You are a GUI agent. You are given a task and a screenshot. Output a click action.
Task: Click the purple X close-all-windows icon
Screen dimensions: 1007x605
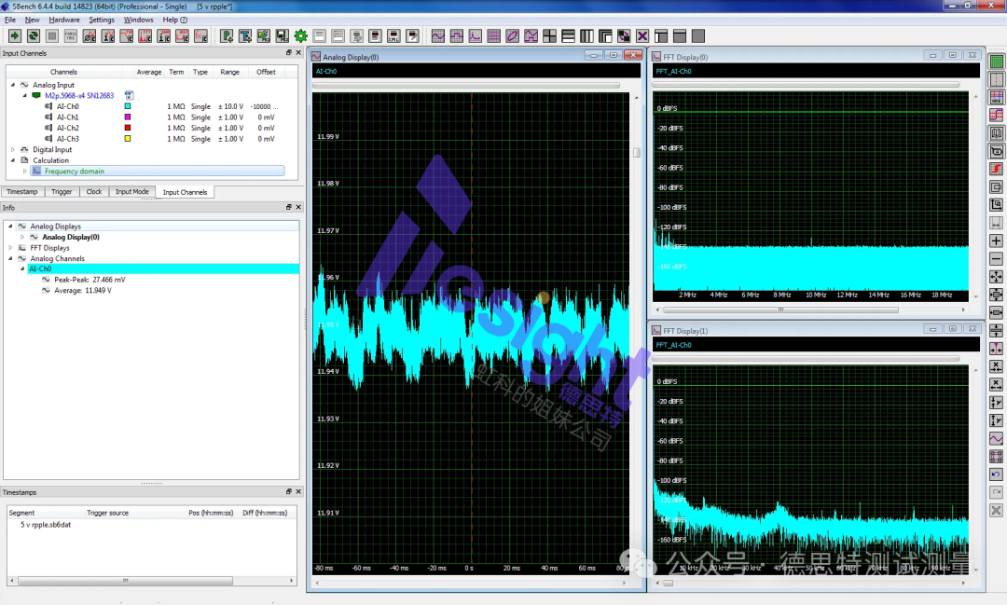click(642, 36)
